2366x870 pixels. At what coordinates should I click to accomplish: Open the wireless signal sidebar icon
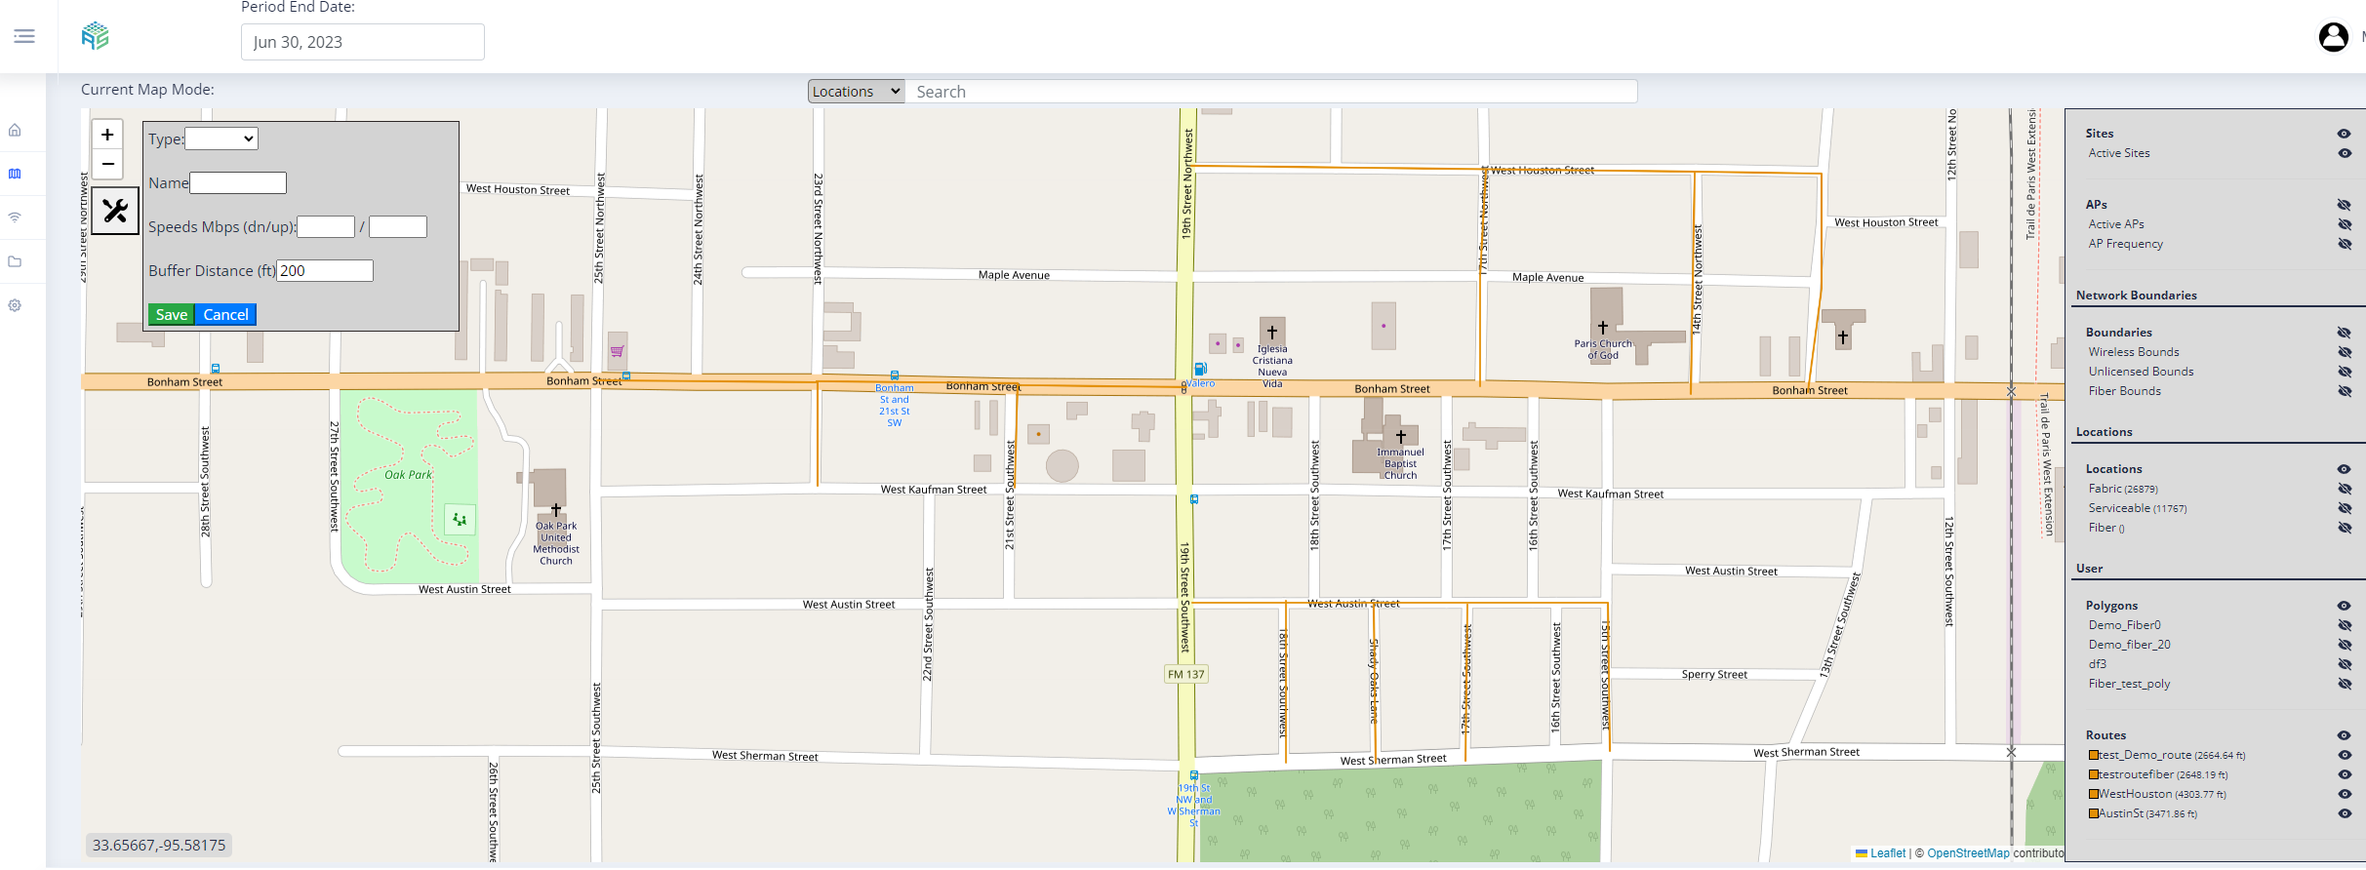[x=15, y=217]
